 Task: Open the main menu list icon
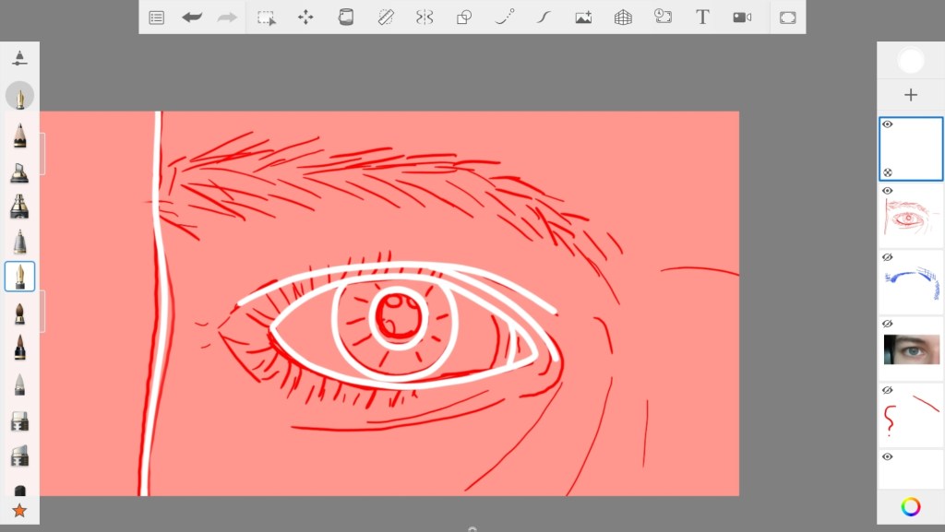(157, 18)
